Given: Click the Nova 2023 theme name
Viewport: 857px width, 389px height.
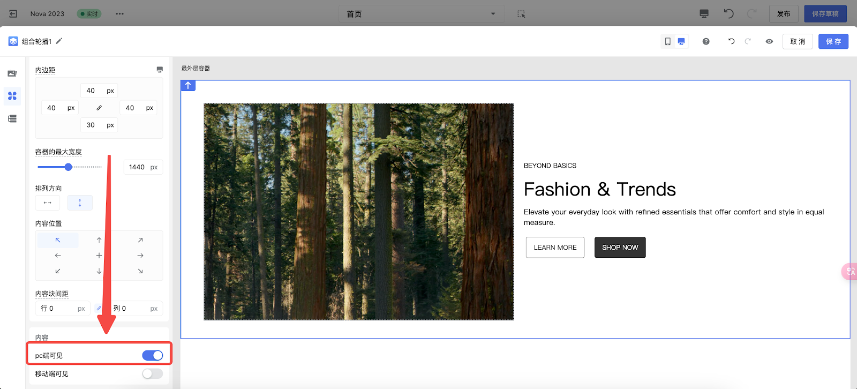Looking at the screenshot, I should 47,14.
